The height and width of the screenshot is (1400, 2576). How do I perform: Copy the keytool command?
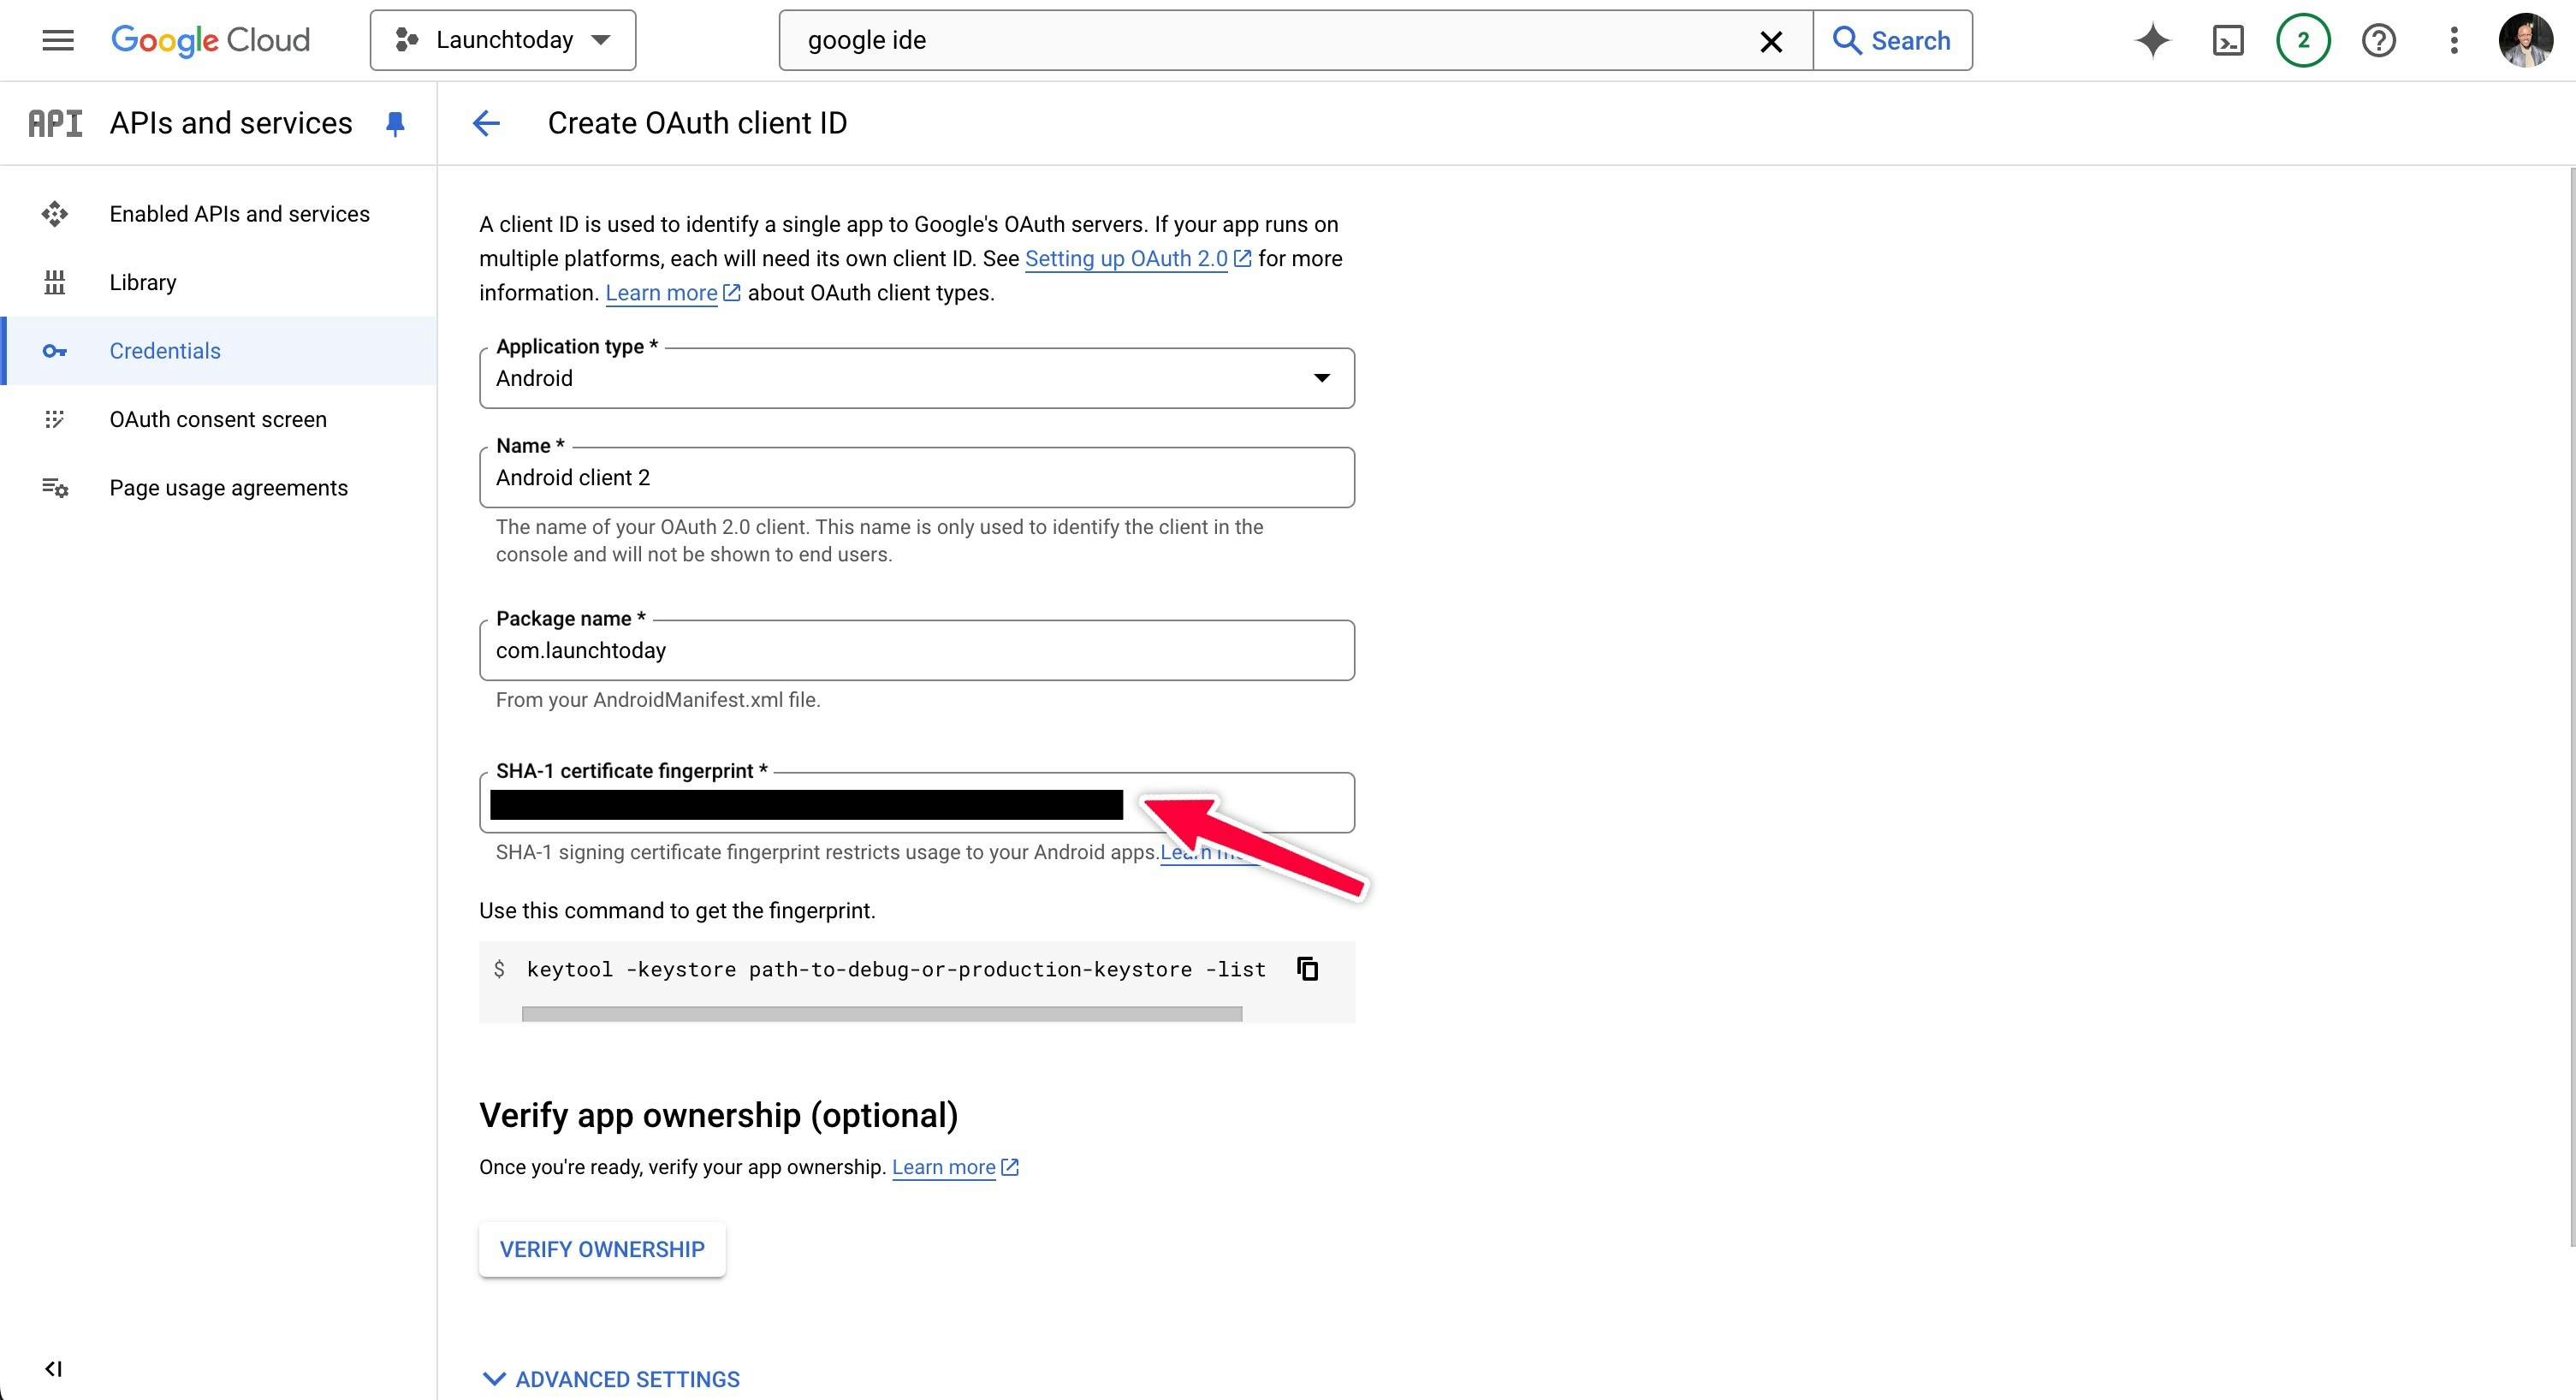[x=1307, y=968]
